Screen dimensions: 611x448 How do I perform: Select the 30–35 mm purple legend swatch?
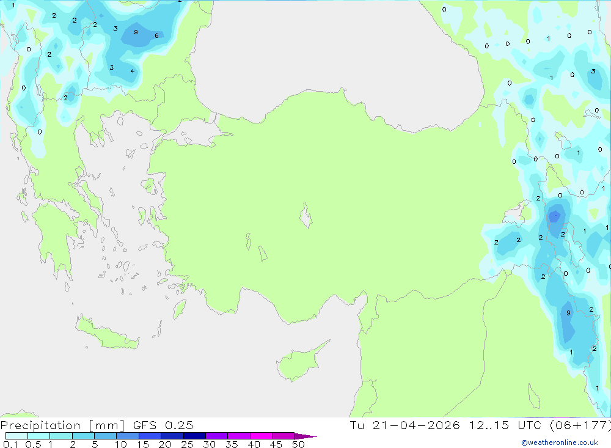(216, 436)
